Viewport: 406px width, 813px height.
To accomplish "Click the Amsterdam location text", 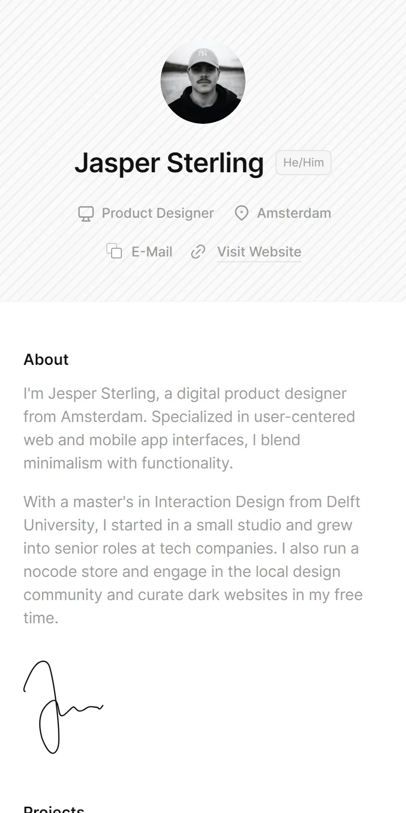I will click(x=294, y=213).
